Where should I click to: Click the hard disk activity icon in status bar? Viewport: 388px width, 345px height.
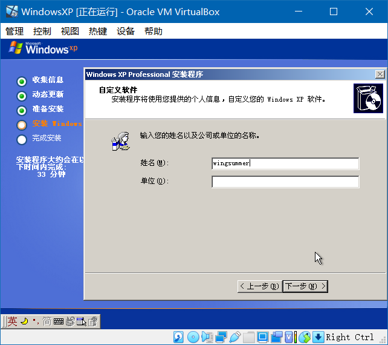(178, 337)
